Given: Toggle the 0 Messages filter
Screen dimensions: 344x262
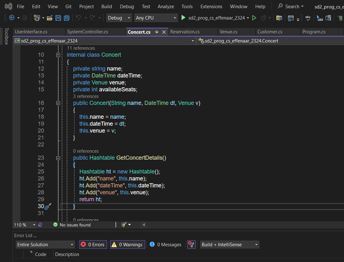Looking at the screenshot, I should click(x=166, y=245).
